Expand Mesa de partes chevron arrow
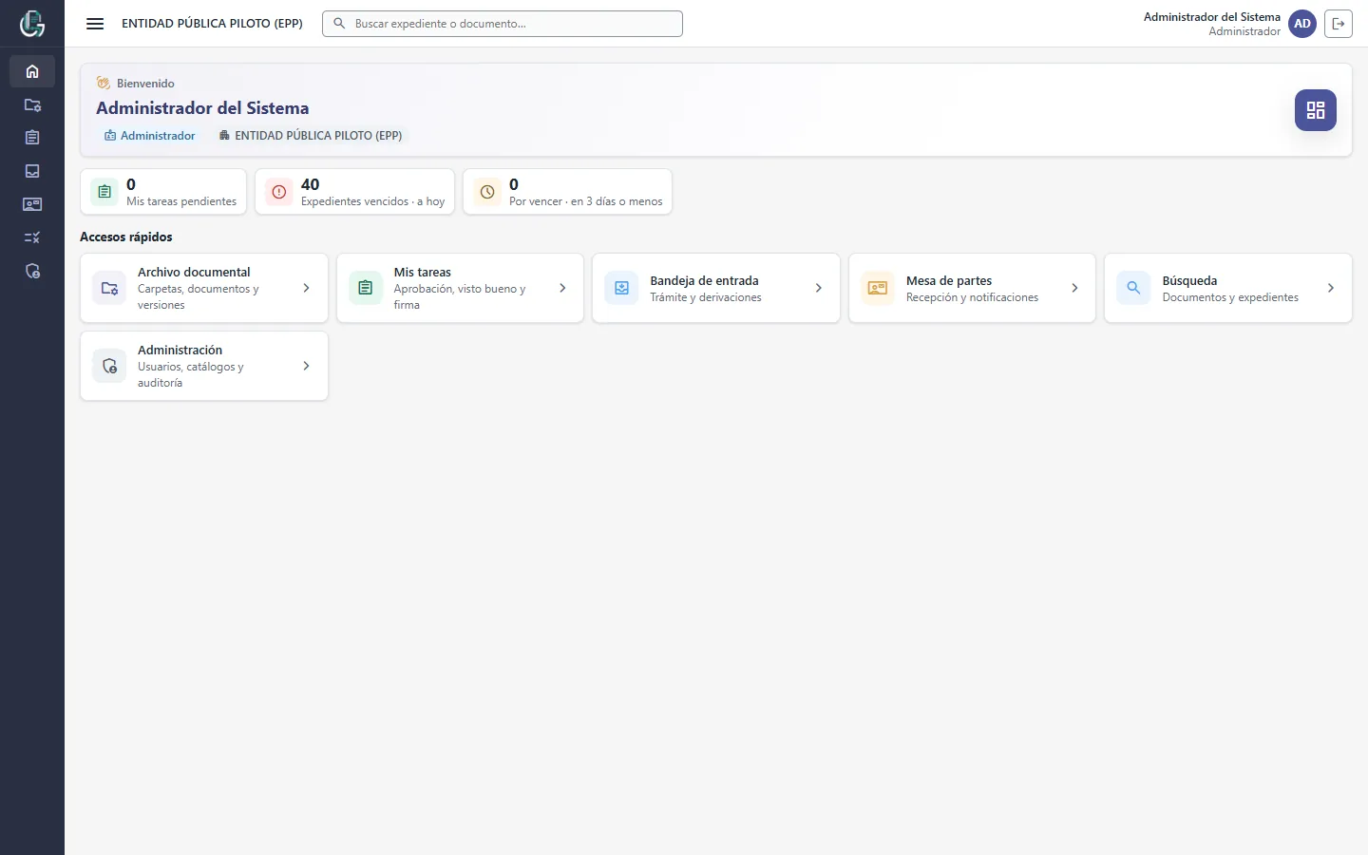This screenshot has width=1368, height=855. [1074, 288]
